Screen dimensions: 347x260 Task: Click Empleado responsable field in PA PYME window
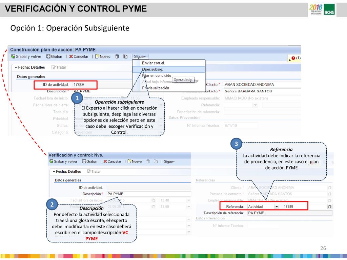(262, 98)
